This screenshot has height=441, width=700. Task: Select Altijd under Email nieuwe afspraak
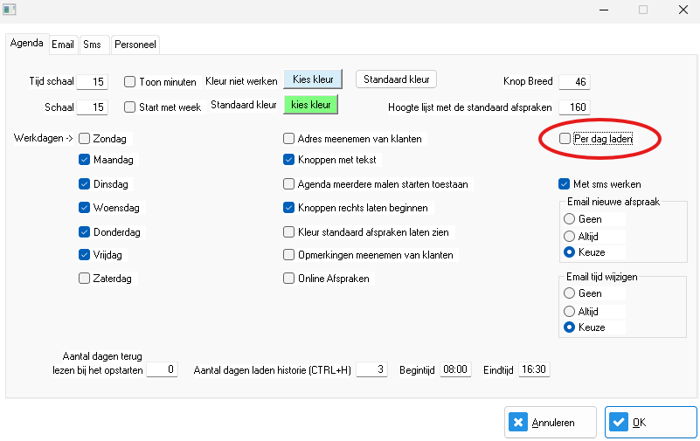pyautogui.click(x=570, y=236)
